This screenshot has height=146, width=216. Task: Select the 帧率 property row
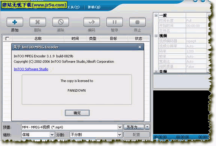(x=182, y=56)
